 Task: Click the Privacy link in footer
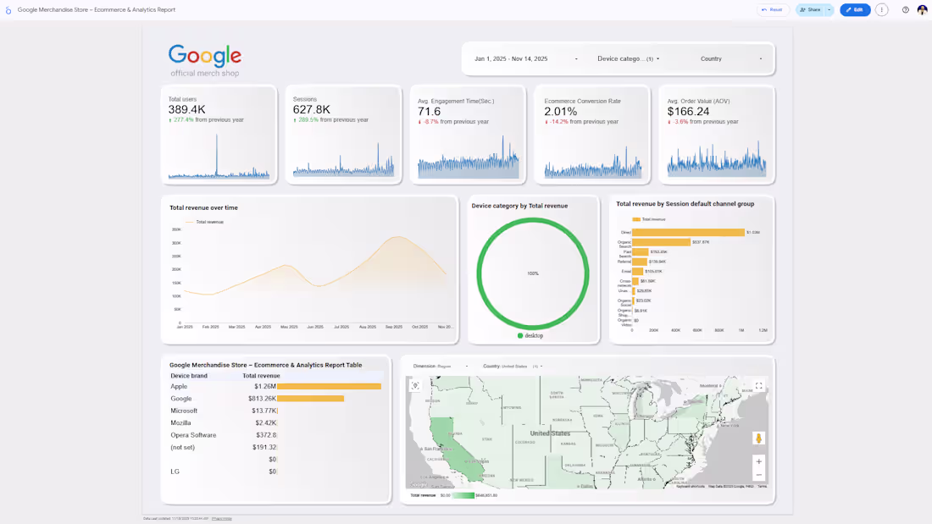tap(222, 519)
